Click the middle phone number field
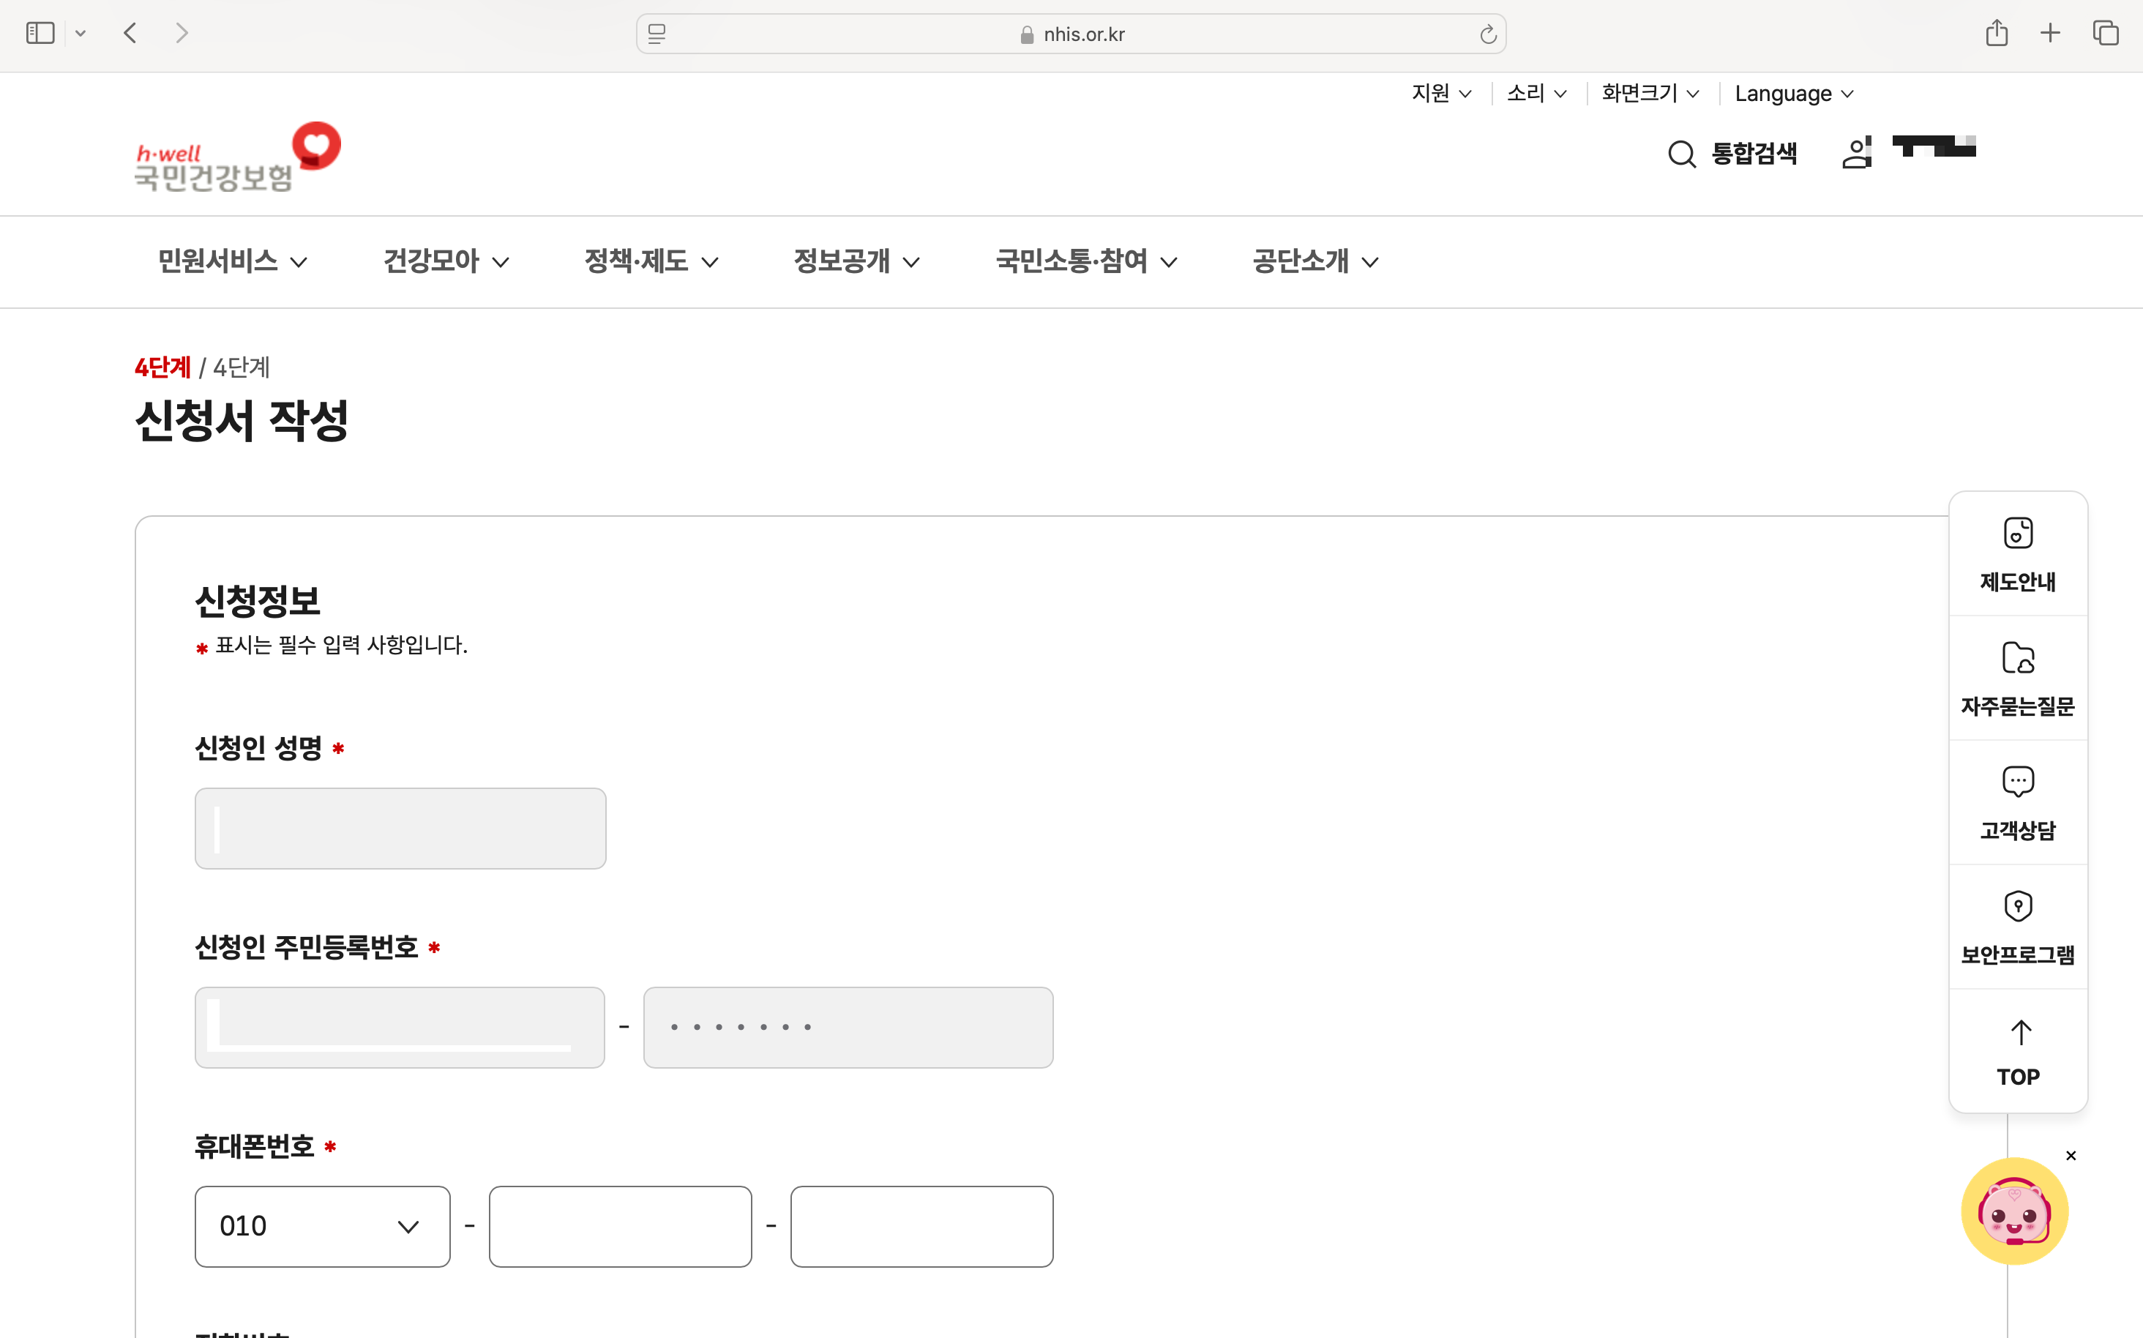2143x1338 pixels. (x=619, y=1227)
